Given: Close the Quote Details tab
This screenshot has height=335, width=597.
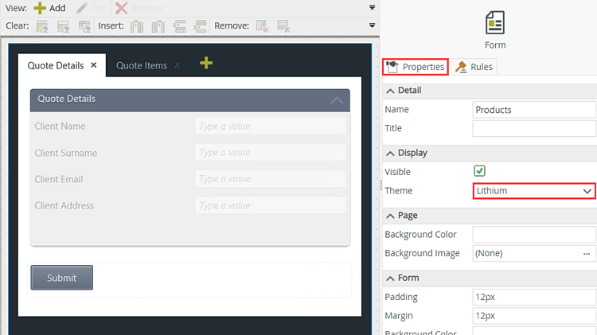Looking at the screenshot, I should pyautogui.click(x=94, y=65).
